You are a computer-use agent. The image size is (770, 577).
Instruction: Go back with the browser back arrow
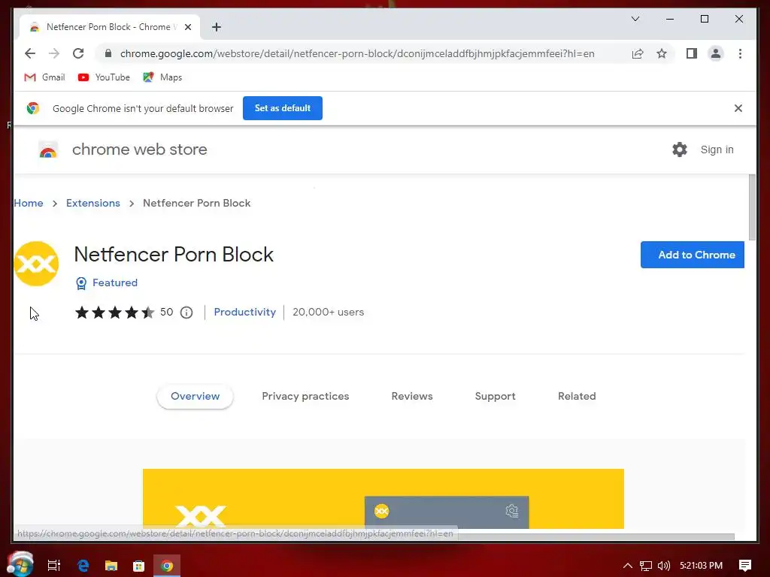click(30, 53)
